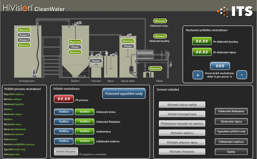The height and width of the screenshot is (159, 257).
Task: Activate Vypouštění vyčištěné vody button
Action: pyautogui.click(x=231, y=131)
